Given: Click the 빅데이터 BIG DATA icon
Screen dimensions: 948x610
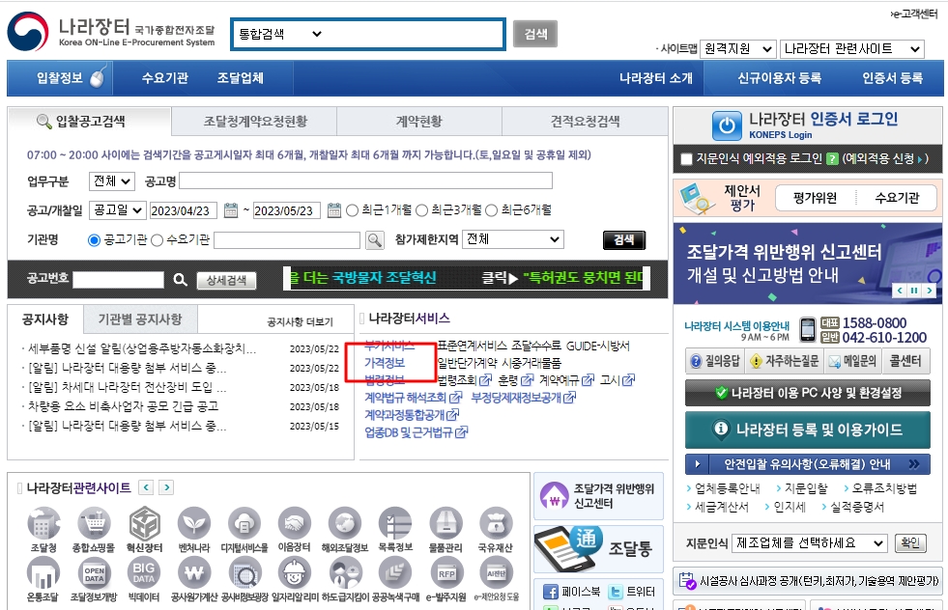Looking at the screenshot, I should tap(145, 573).
